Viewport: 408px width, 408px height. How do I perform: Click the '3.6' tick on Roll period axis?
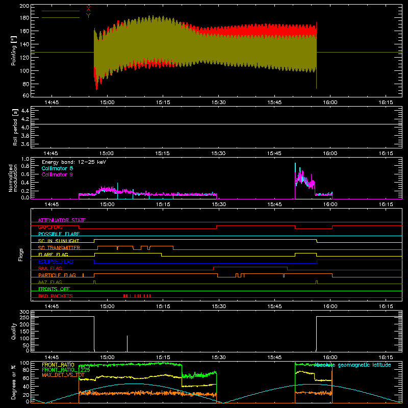click(25, 144)
